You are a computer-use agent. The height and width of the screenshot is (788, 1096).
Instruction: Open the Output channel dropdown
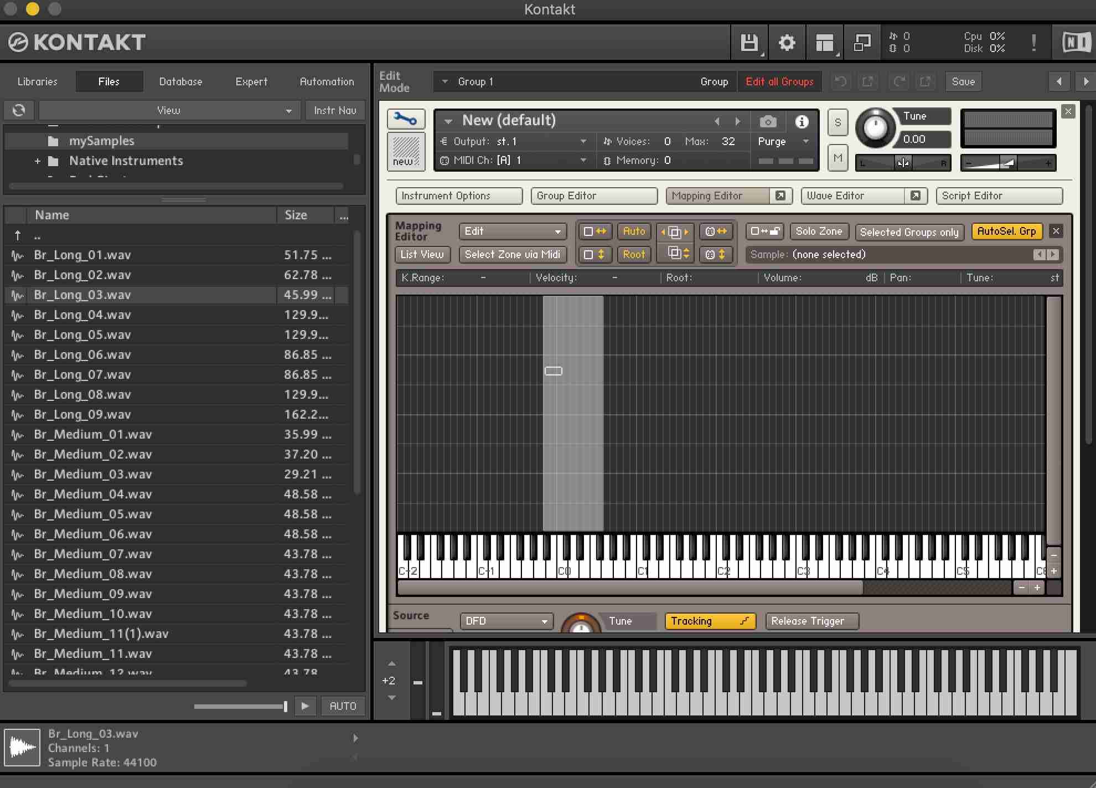point(585,141)
